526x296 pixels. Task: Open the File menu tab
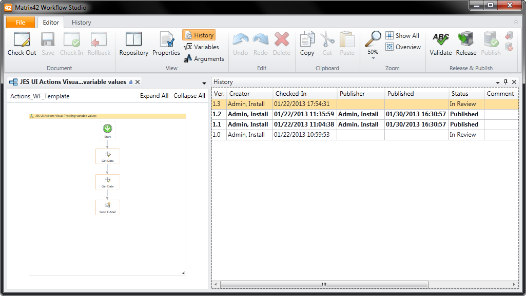point(21,22)
